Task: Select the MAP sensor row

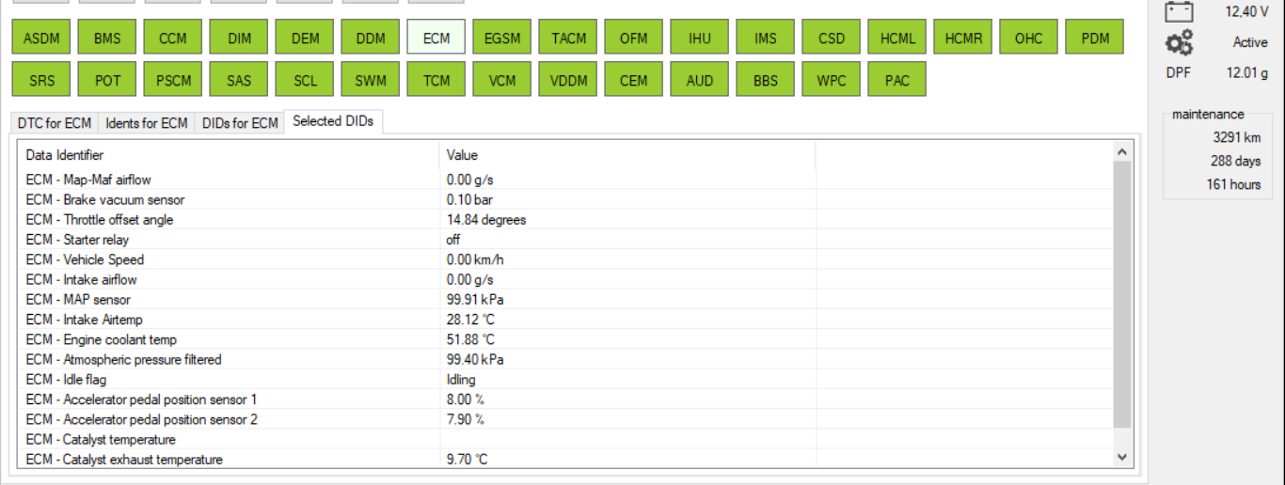Action: [78, 300]
